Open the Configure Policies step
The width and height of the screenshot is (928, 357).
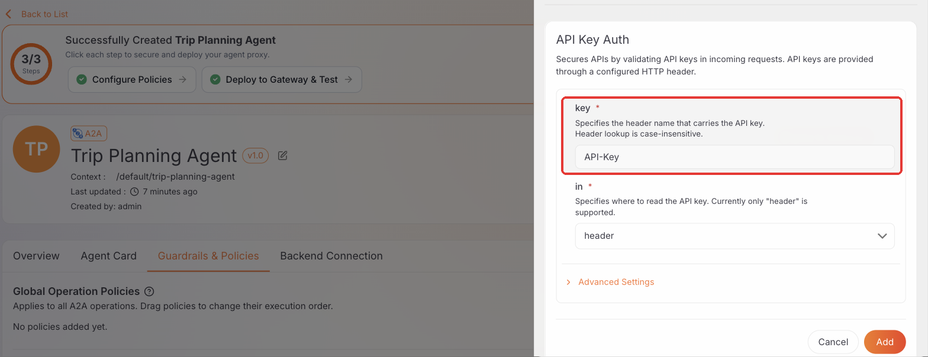[132, 79]
